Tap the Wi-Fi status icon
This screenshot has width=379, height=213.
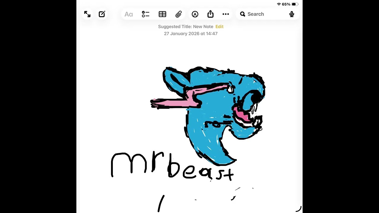point(279,4)
